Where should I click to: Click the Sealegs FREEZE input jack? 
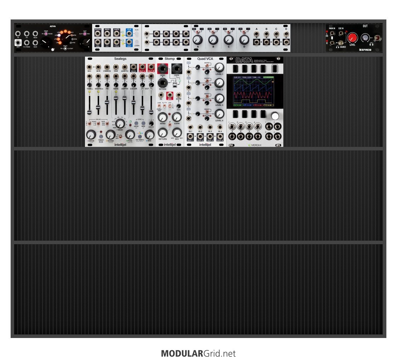coord(107,67)
